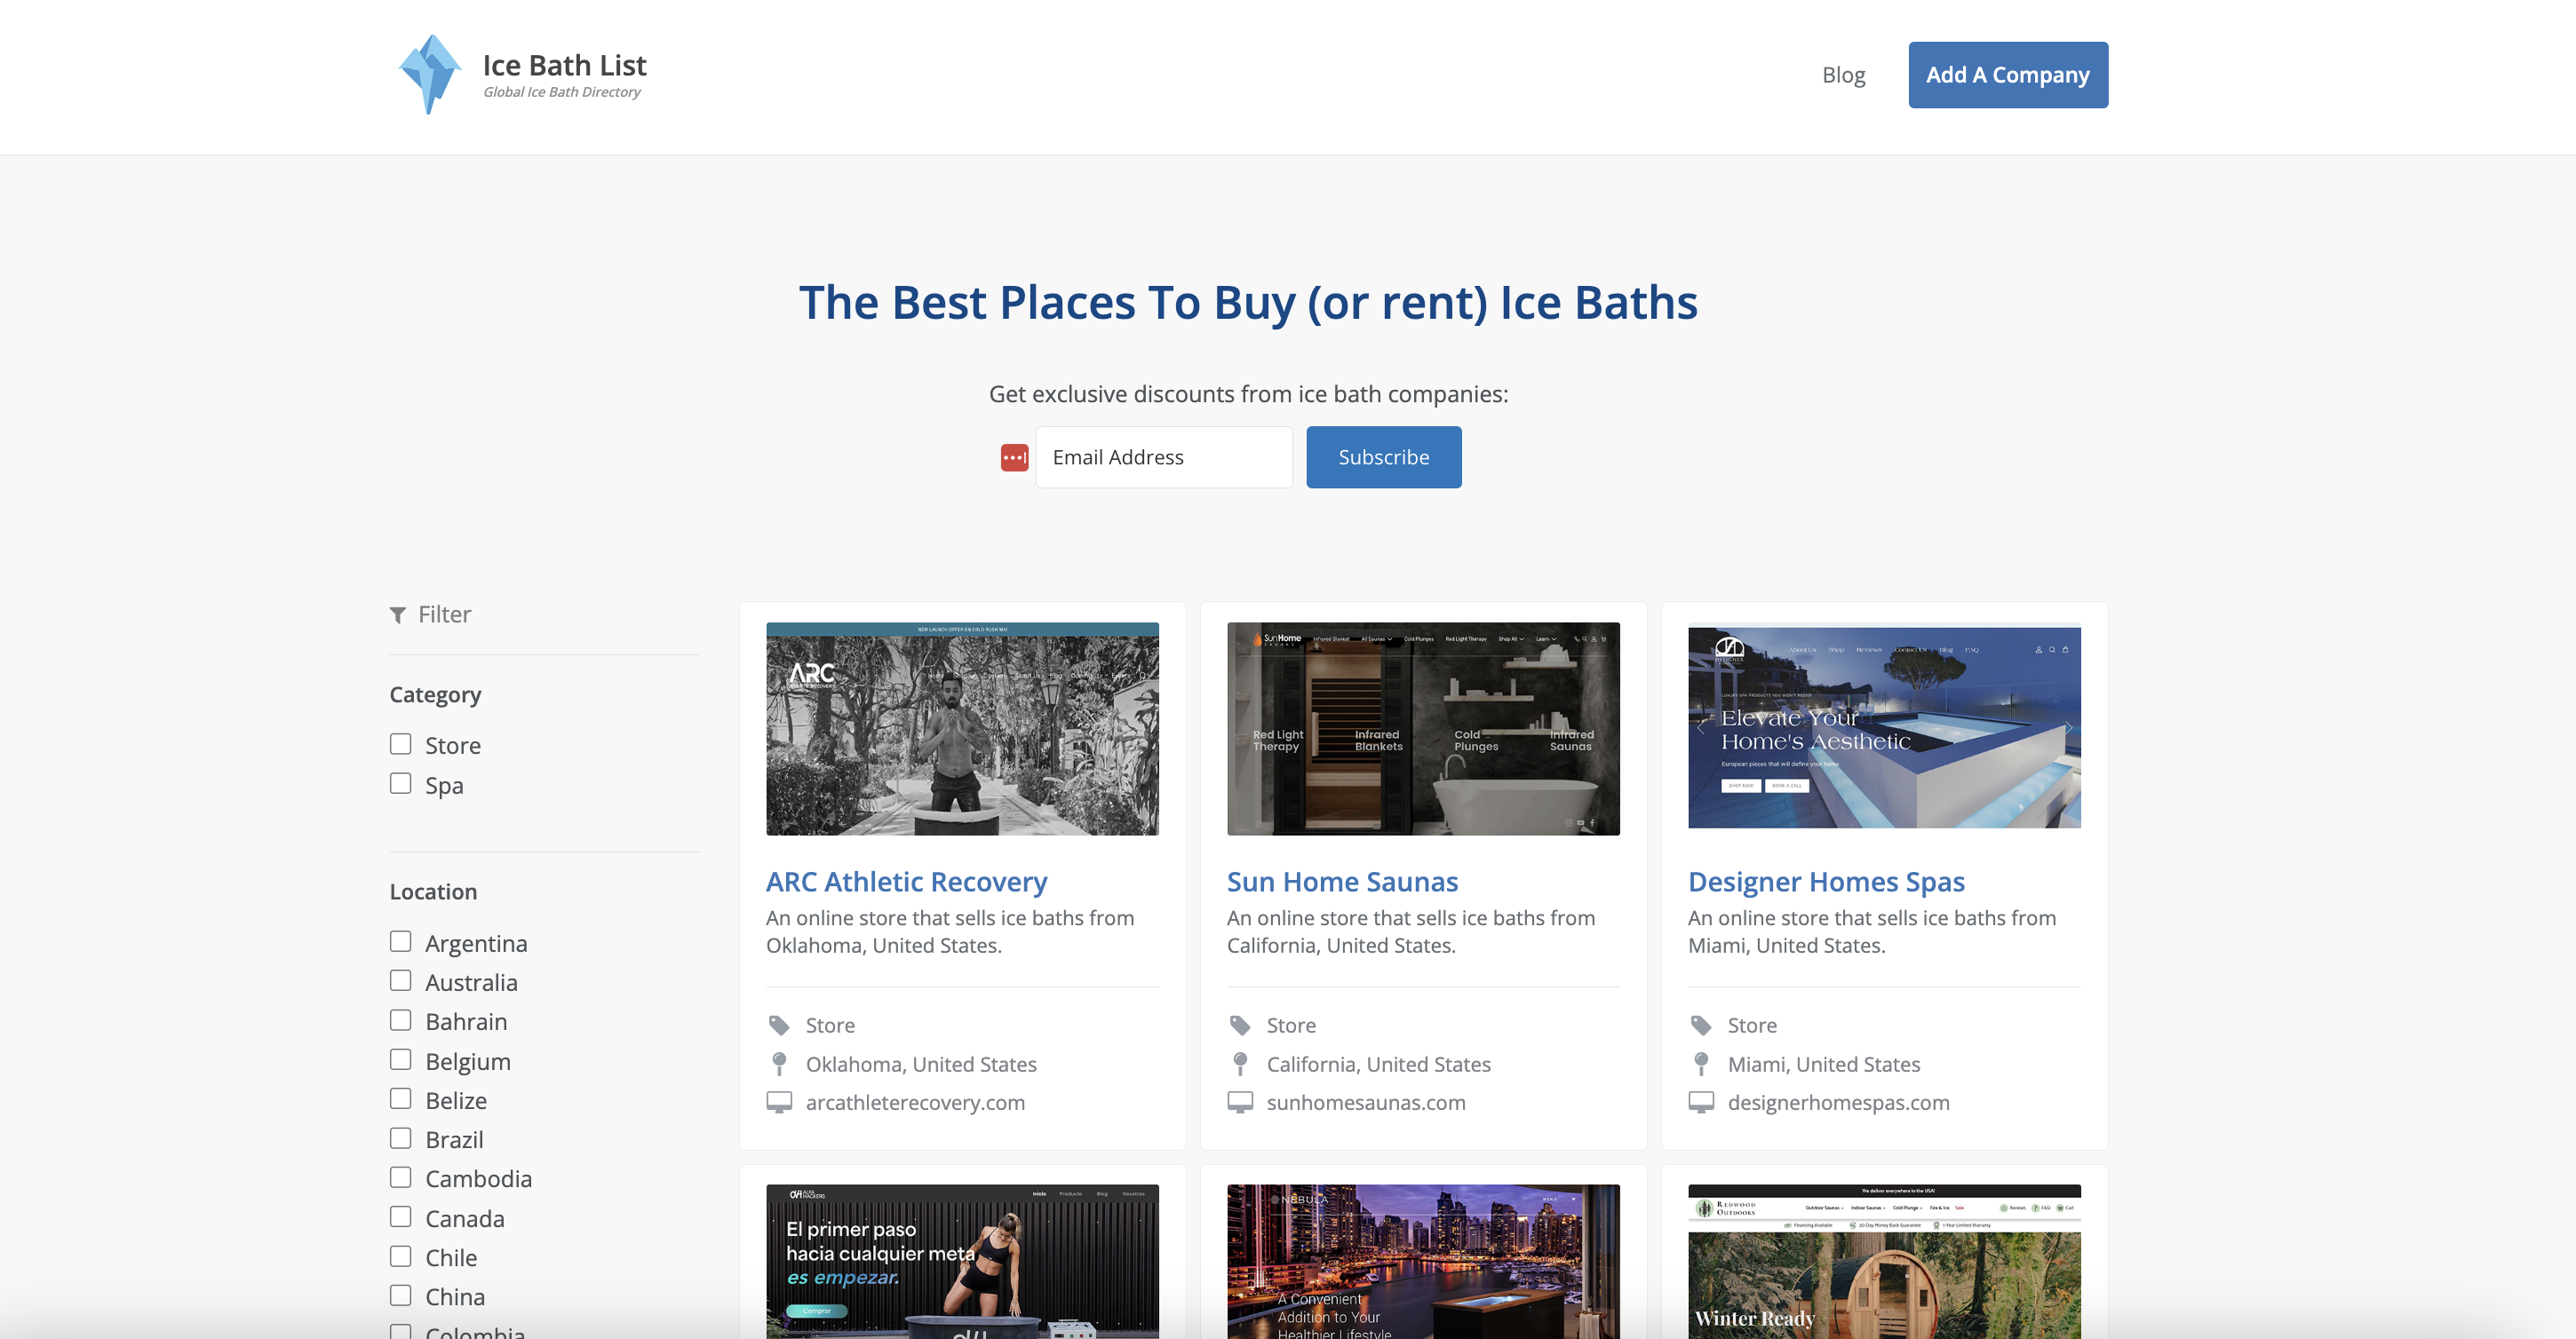Click the Filter label text
This screenshot has height=1339, width=2576.
[444, 614]
